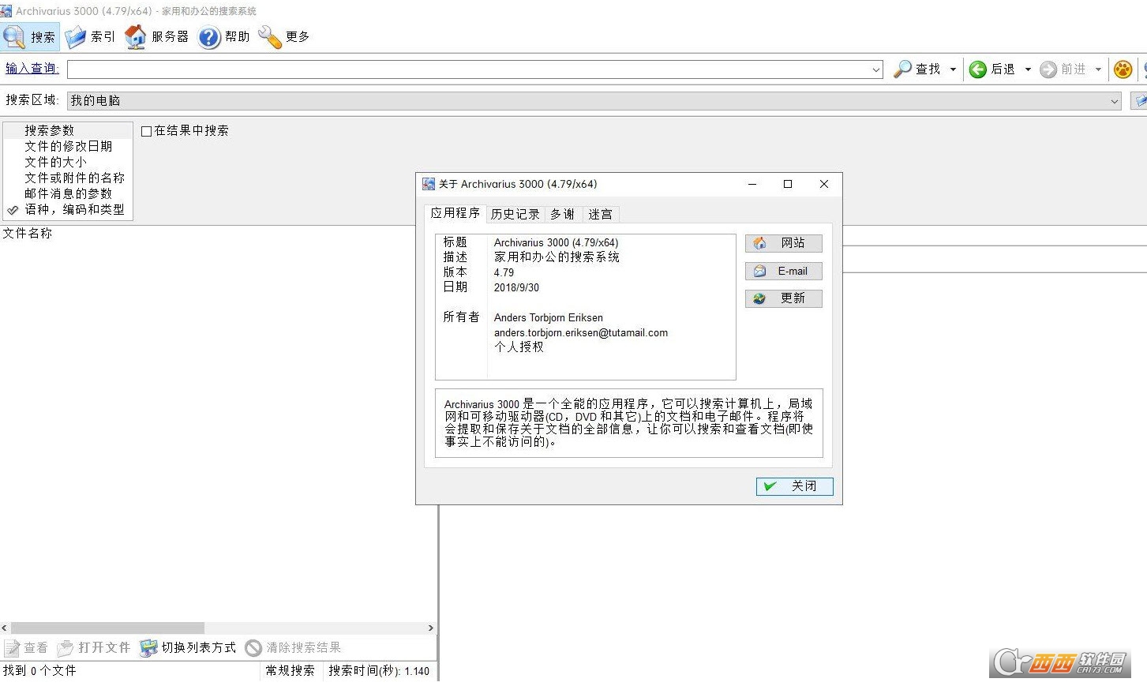Open the 索引 (Index) toolbar button

coord(90,37)
